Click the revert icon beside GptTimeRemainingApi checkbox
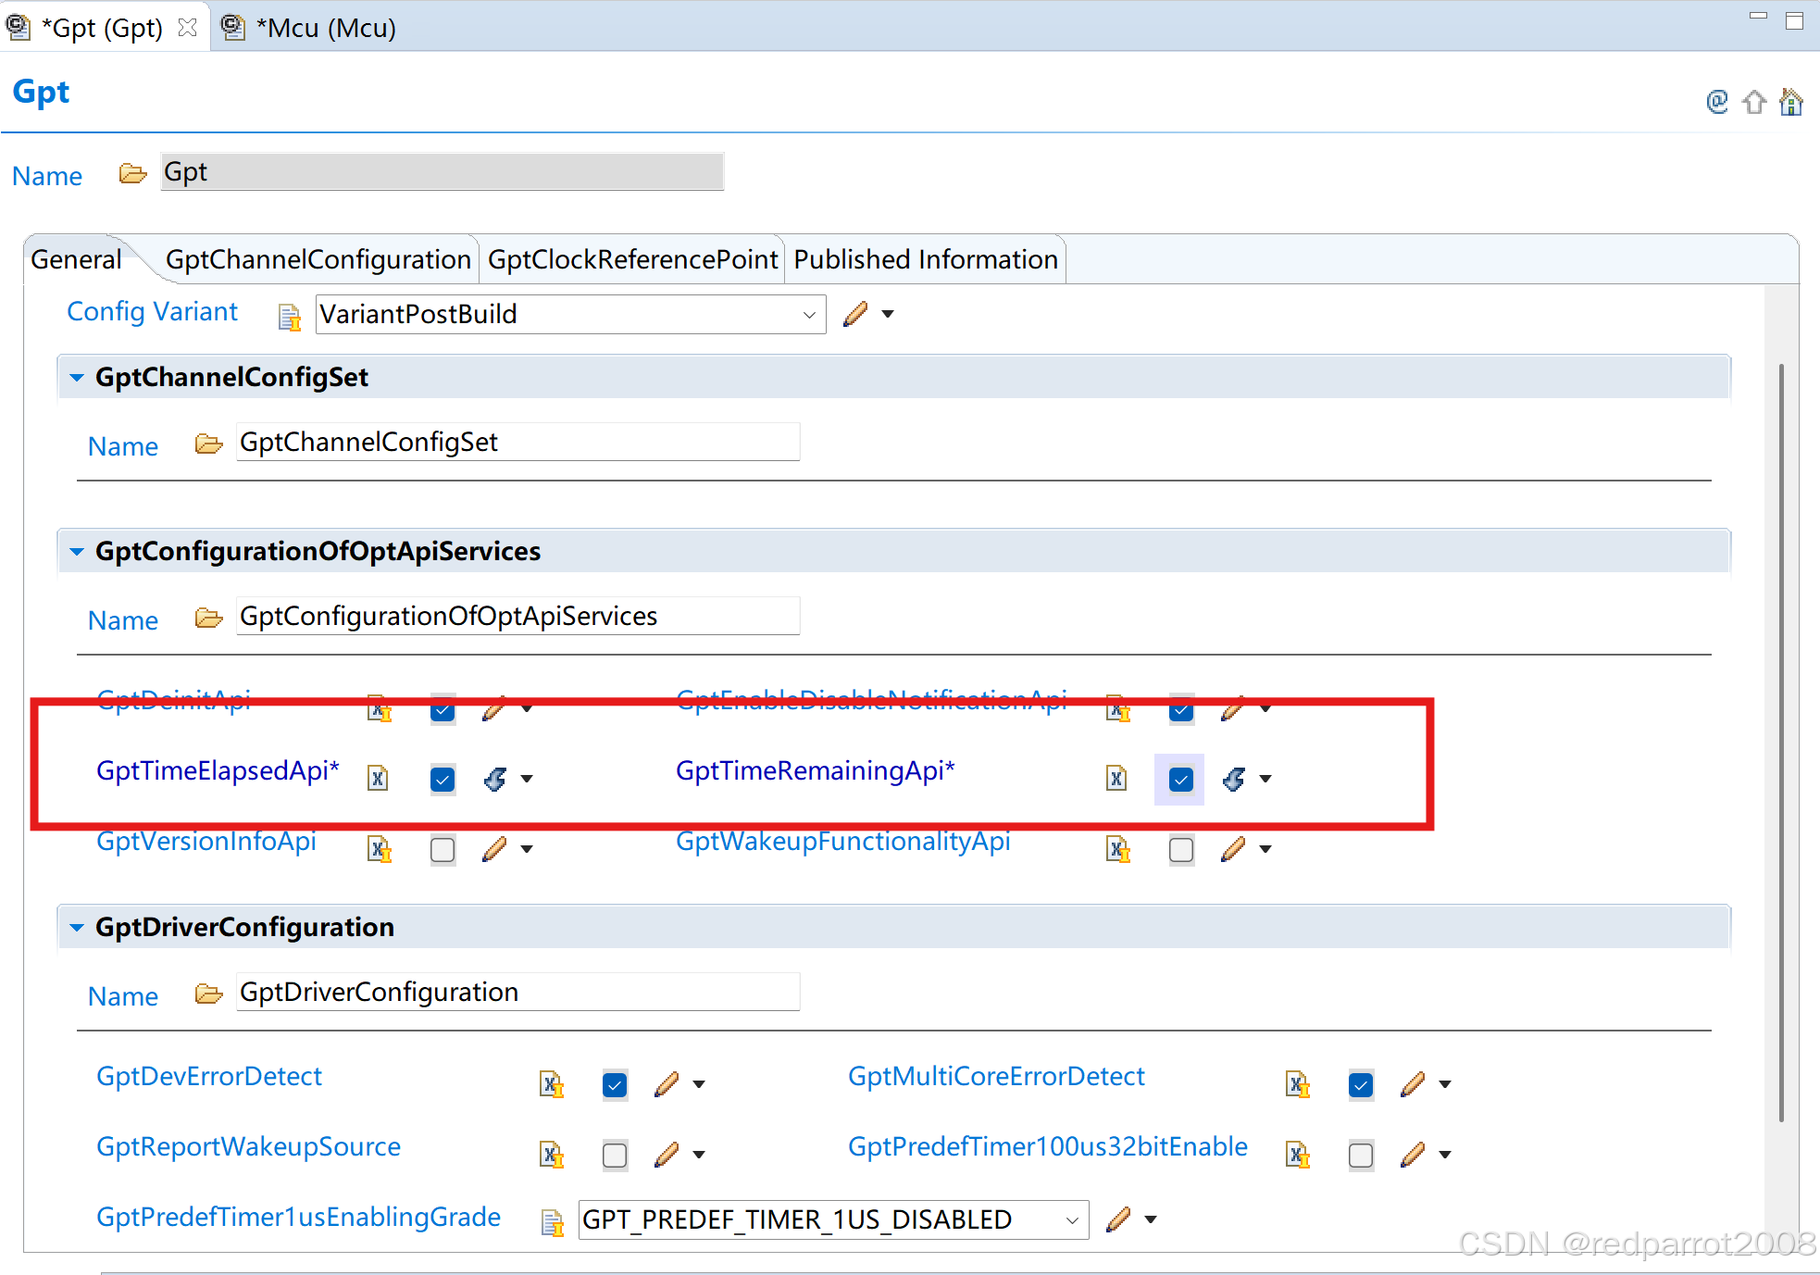Viewport: 1820px width, 1275px height. 1234,780
